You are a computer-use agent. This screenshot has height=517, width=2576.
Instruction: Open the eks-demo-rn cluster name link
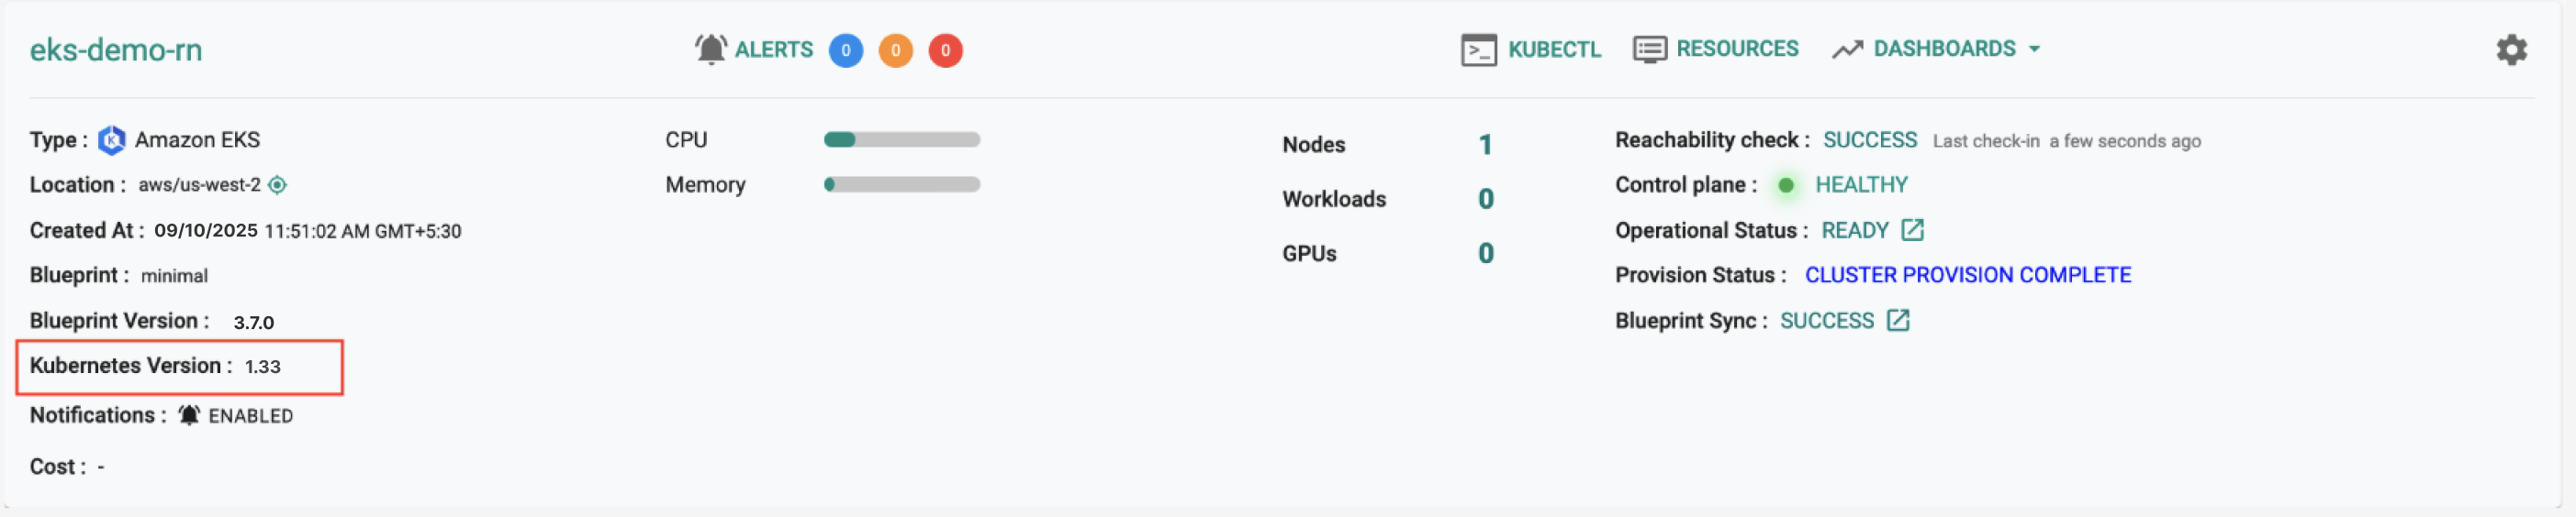point(116,49)
